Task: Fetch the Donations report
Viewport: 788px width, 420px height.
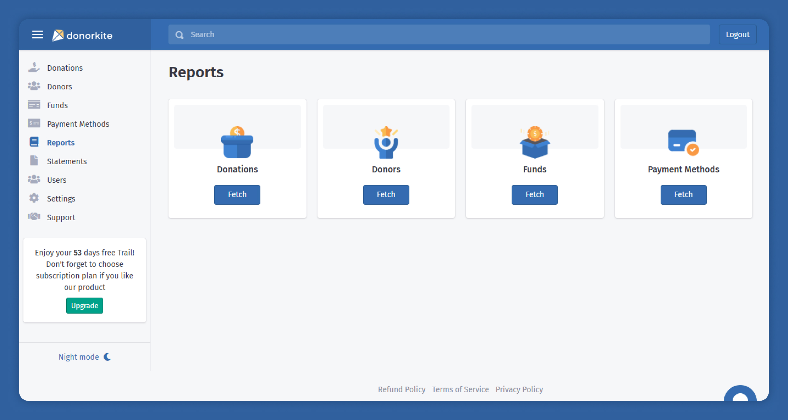Action: click(237, 194)
